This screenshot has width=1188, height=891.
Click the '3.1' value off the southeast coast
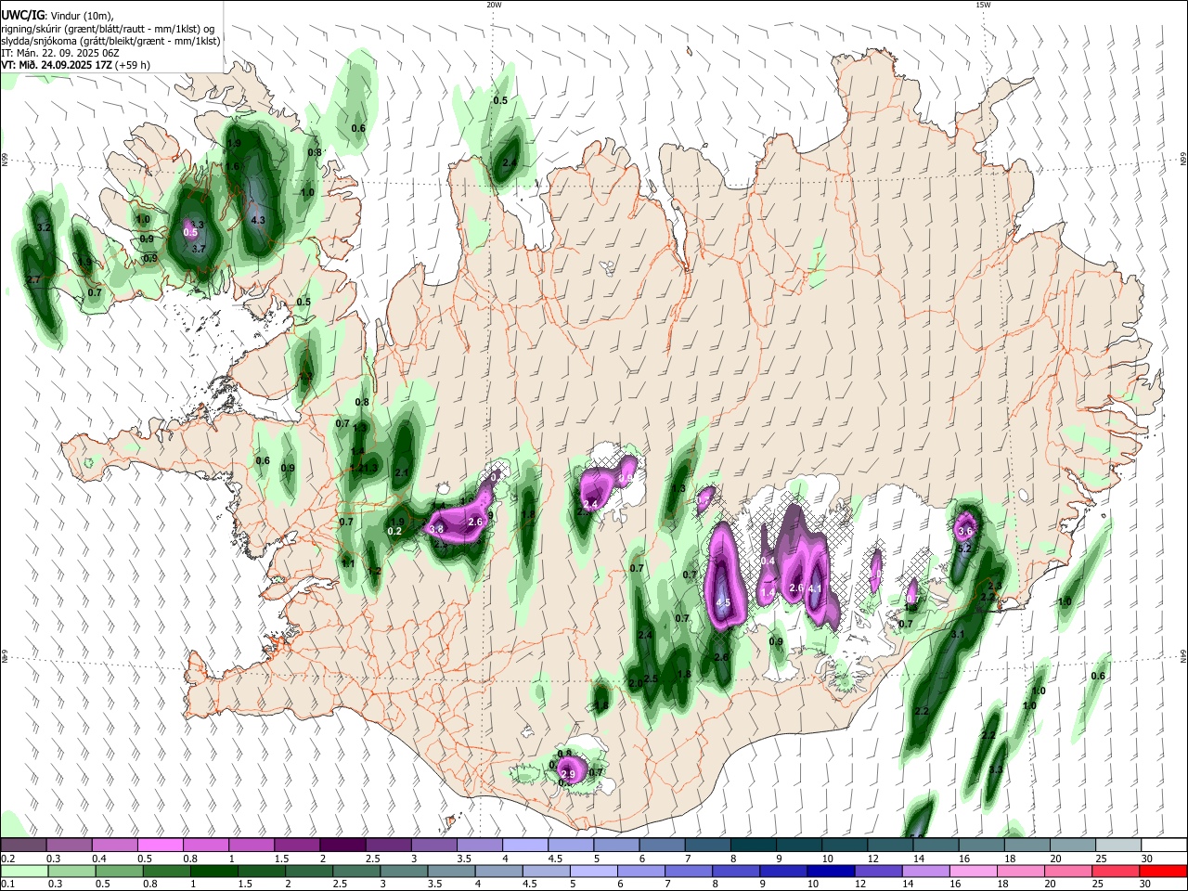[959, 634]
